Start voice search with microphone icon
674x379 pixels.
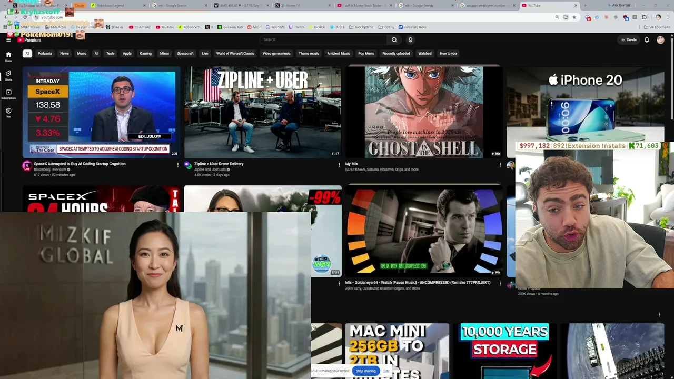410,39
